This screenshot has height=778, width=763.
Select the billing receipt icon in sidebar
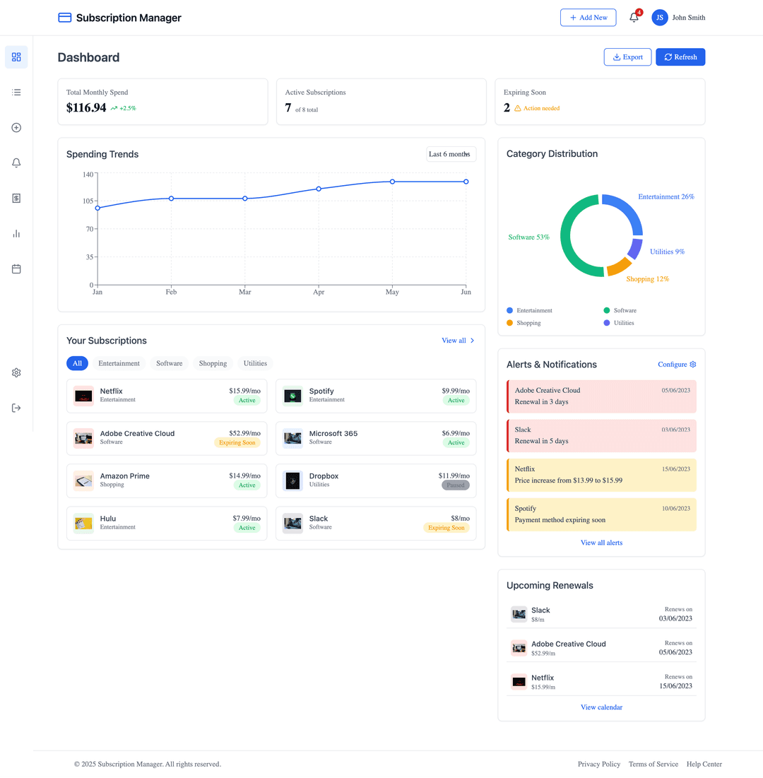click(16, 198)
